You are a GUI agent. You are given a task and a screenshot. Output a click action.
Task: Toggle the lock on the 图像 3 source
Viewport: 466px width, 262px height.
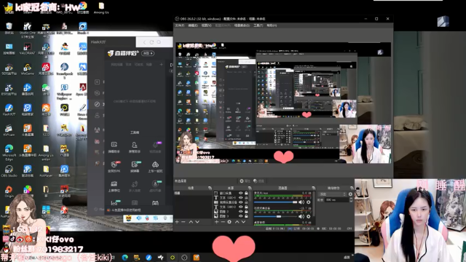(x=246, y=216)
